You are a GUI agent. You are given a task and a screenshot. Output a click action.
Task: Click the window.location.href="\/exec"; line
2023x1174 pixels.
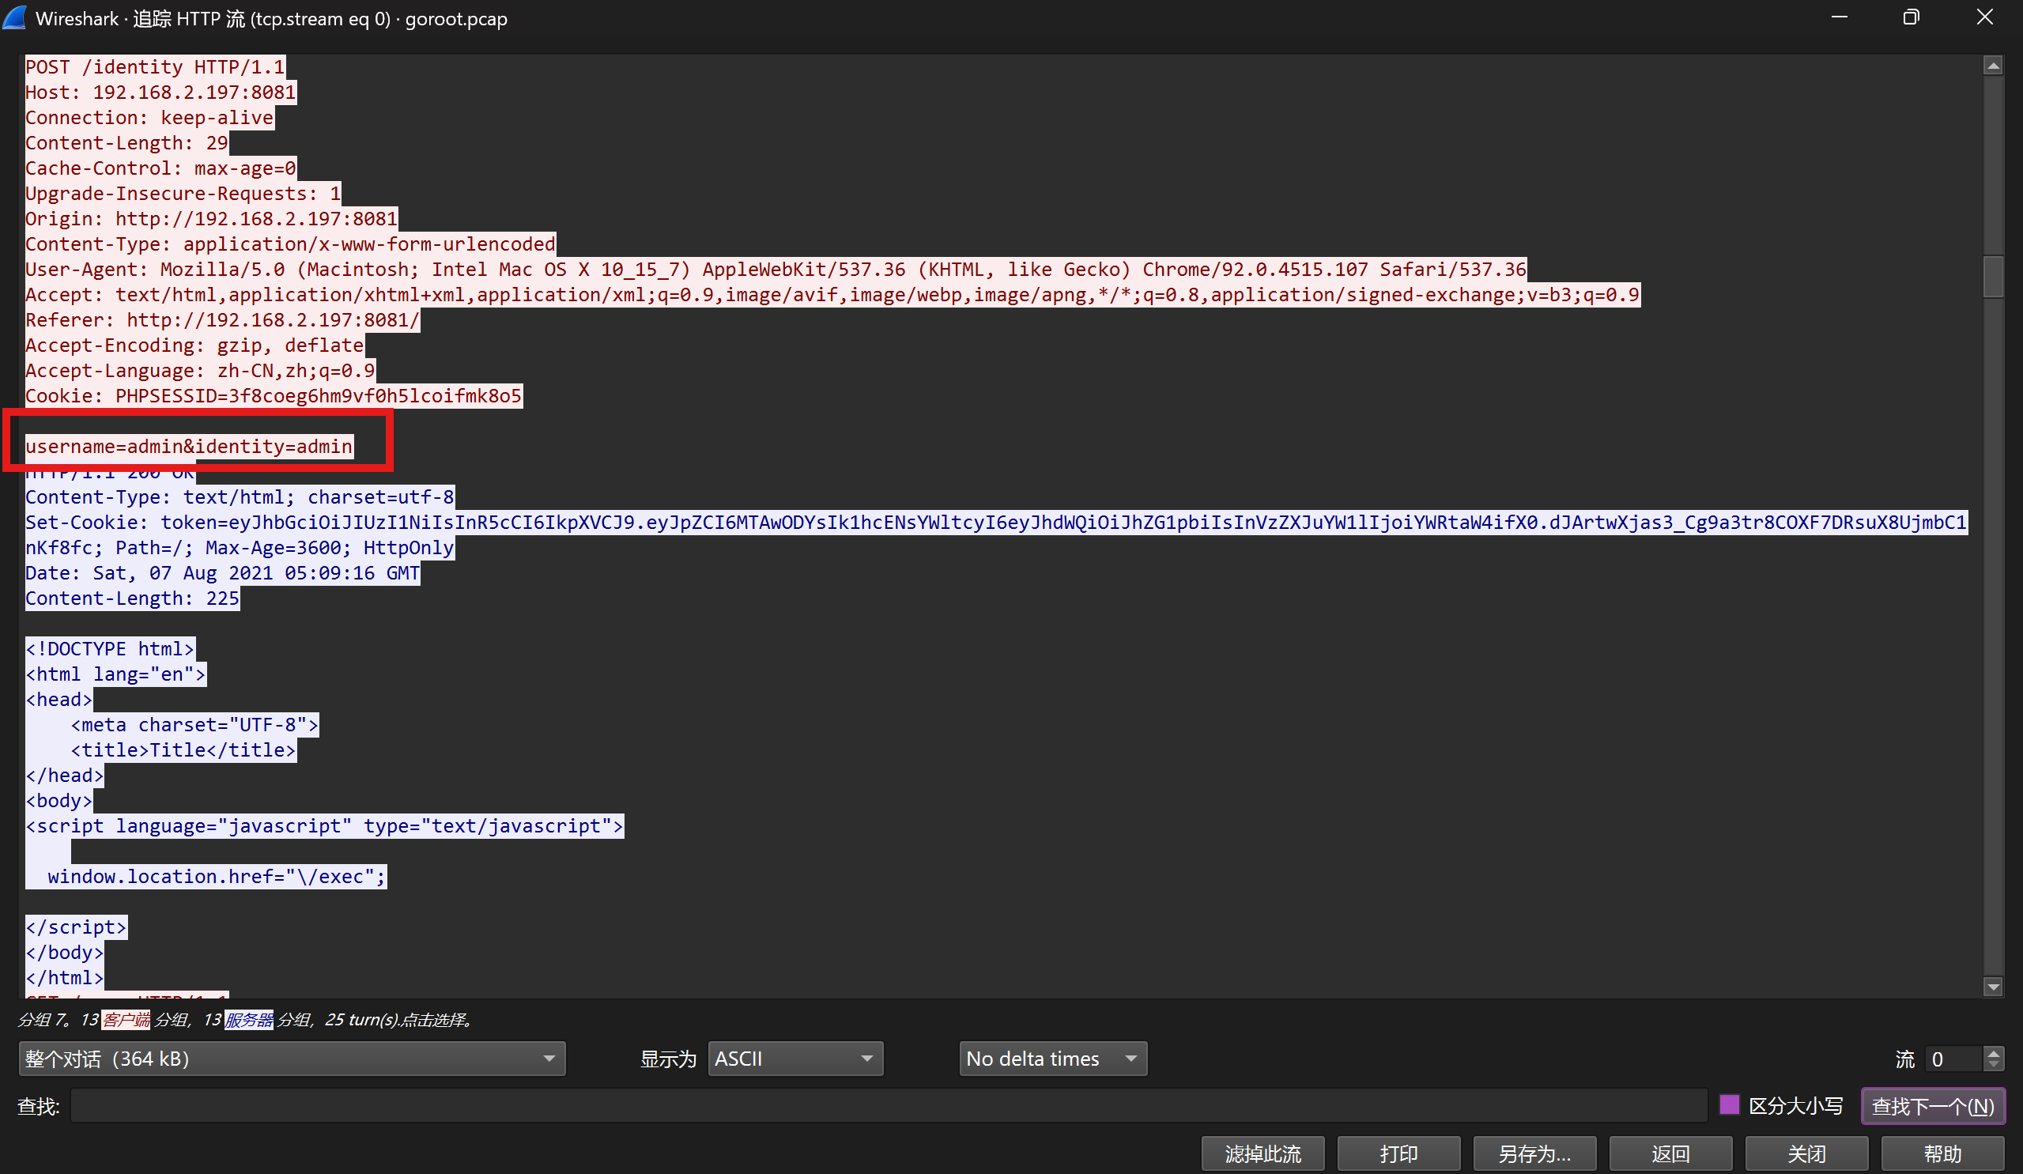[x=217, y=877]
